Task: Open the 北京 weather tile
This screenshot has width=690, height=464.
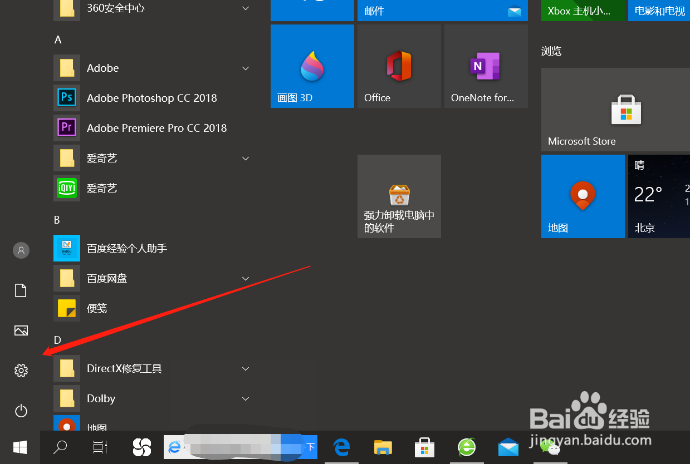Action: [659, 196]
